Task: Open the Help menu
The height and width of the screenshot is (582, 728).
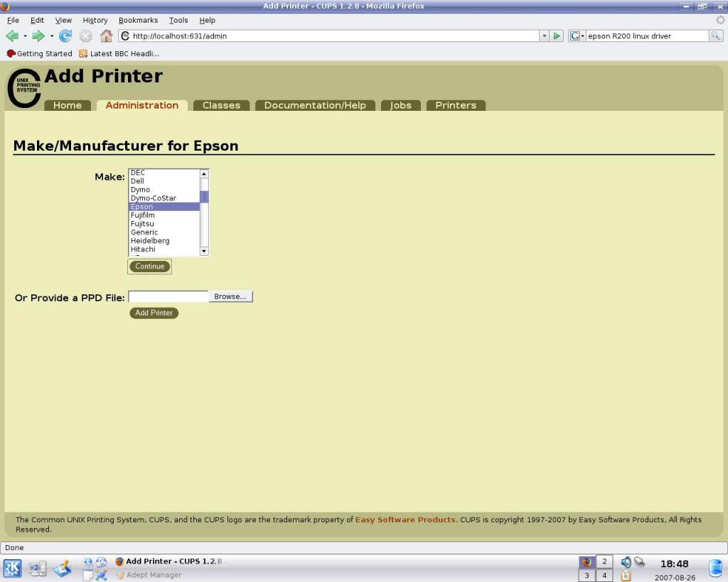Action: coord(207,21)
